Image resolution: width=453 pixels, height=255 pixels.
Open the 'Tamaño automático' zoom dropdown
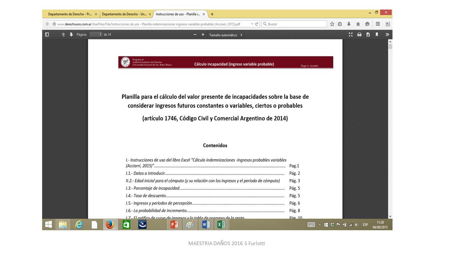(226, 35)
